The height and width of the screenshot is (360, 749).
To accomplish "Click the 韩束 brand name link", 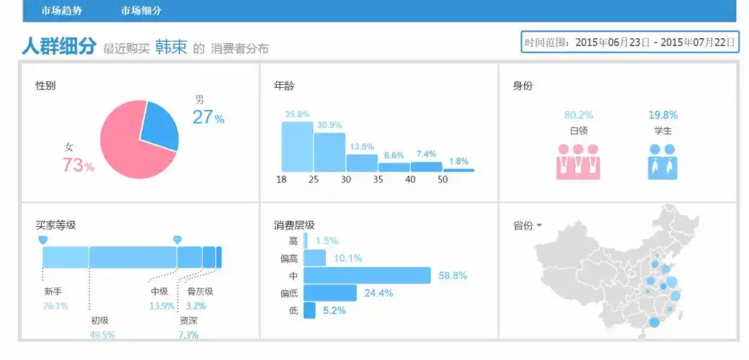I will click(x=171, y=48).
